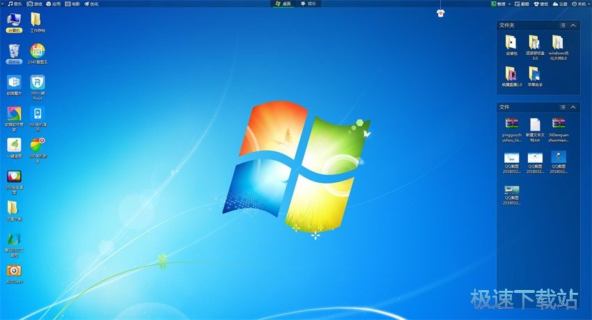This screenshot has height=320, width=592.
Task: Open the 电影 movies menu
Action: pos(72,3)
